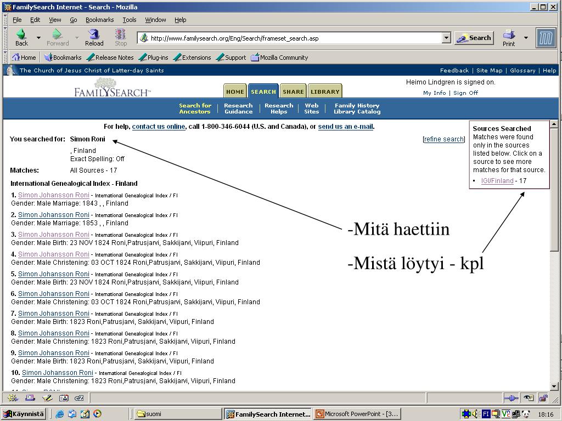562x421 pixels.
Task: Open the Site Map link
Action: (489, 71)
